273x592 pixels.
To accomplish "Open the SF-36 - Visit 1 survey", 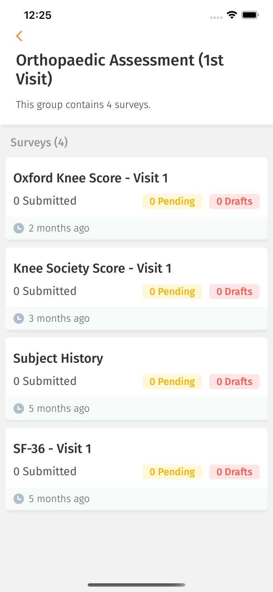I will click(x=52, y=449).
